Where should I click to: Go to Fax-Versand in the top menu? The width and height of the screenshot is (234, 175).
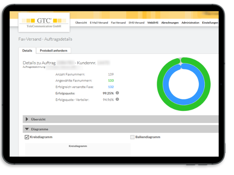click(118, 23)
